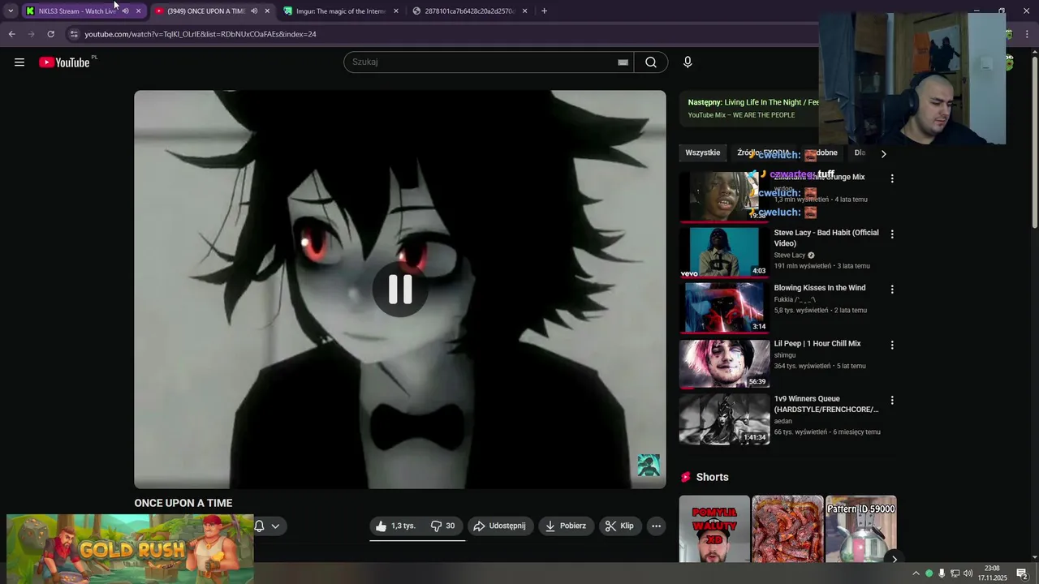The width and height of the screenshot is (1039, 584).
Task: View site information icon in address bar
Action: 74,34
